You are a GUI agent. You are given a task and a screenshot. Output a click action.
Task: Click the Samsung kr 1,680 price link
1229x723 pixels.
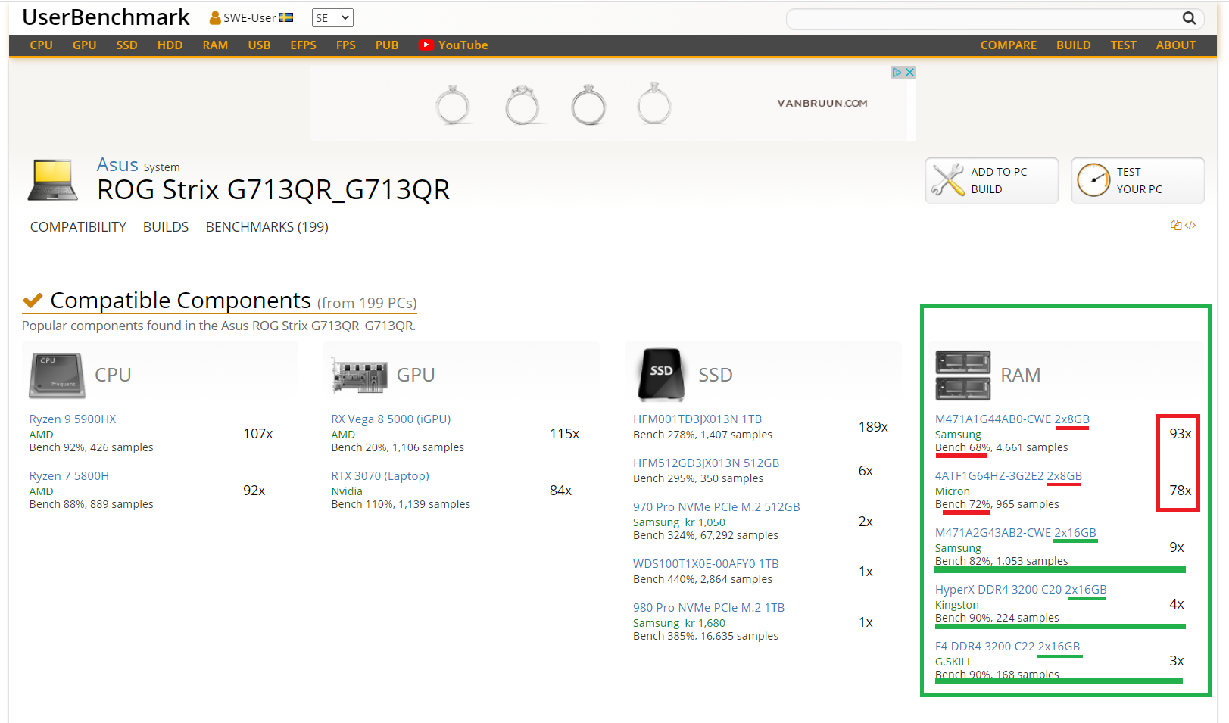click(679, 623)
